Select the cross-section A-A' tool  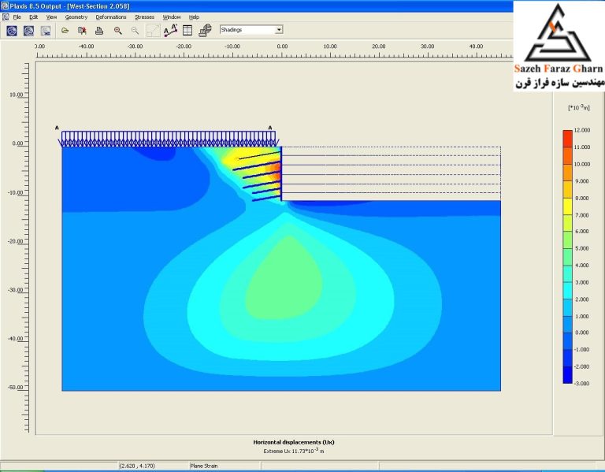click(170, 31)
